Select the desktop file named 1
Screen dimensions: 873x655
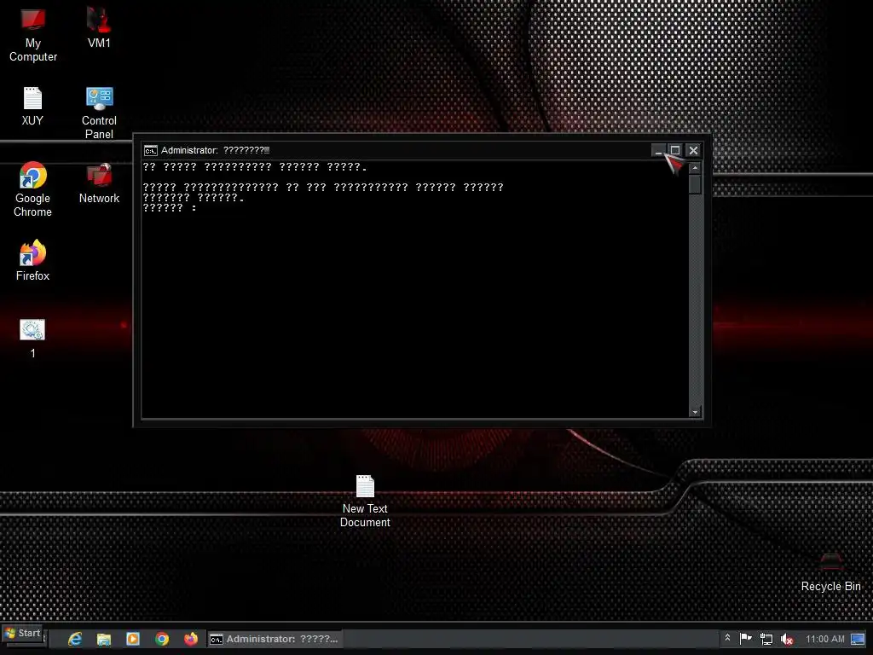(x=32, y=339)
